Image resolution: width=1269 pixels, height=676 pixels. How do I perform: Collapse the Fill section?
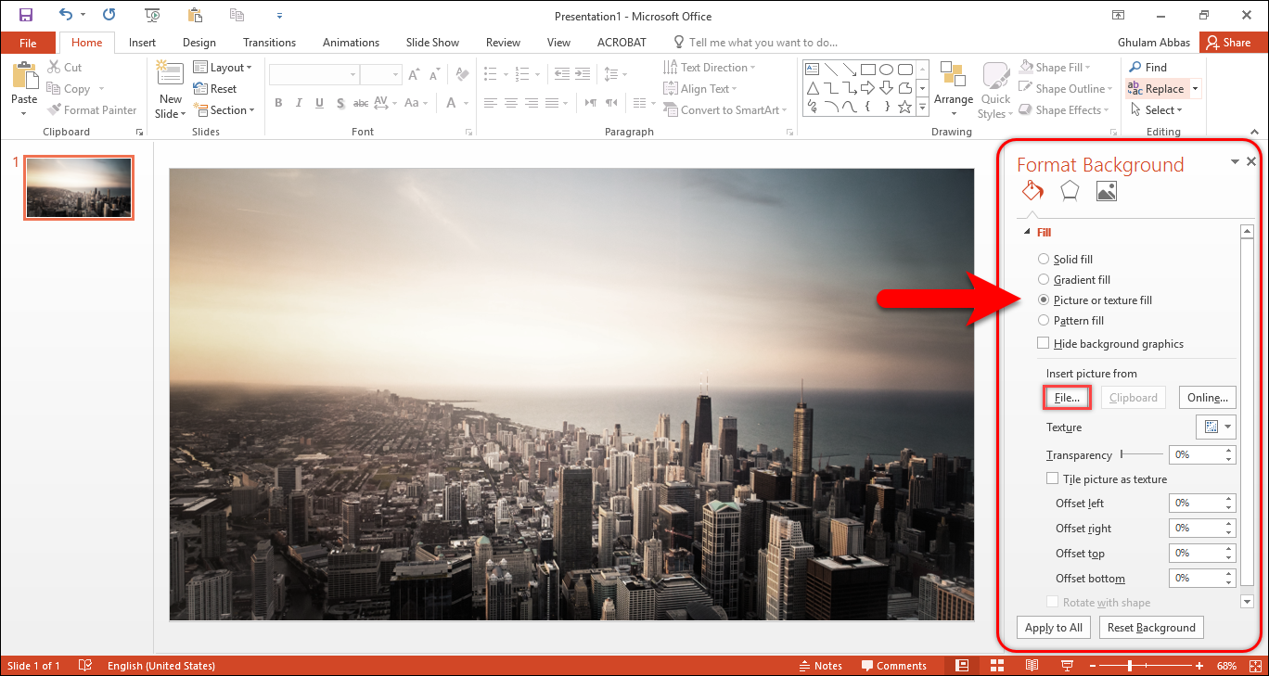(x=1027, y=233)
